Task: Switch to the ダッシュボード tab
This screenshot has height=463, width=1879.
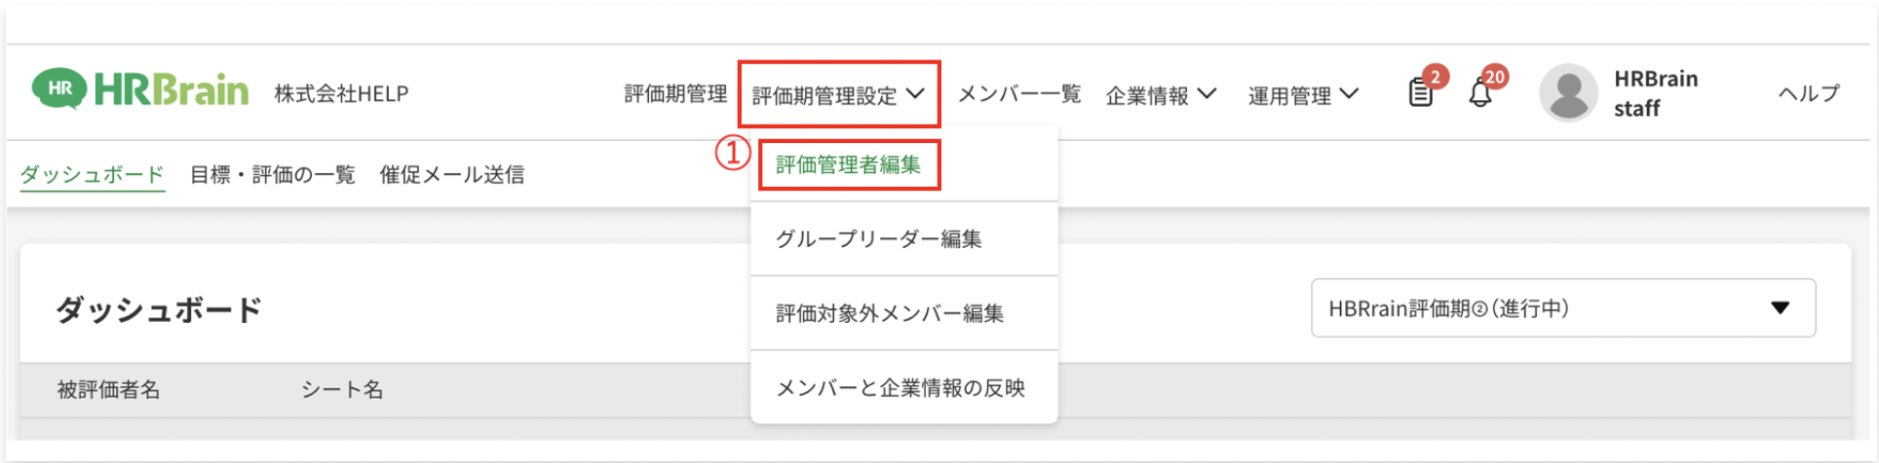Action: point(93,175)
